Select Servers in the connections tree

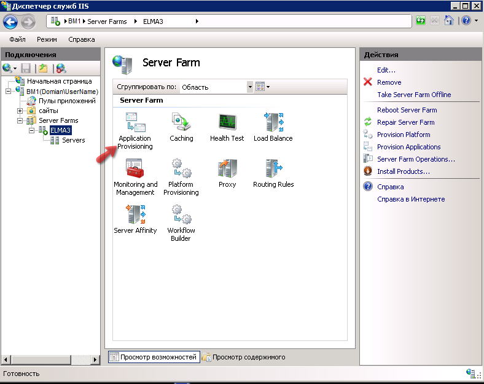click(x=73, y=140)
